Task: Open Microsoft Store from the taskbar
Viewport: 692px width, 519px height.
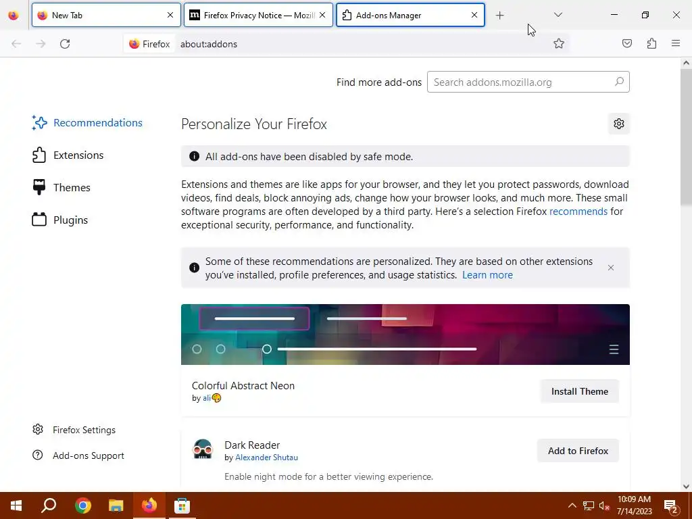Action: click(x=182, y=505)
